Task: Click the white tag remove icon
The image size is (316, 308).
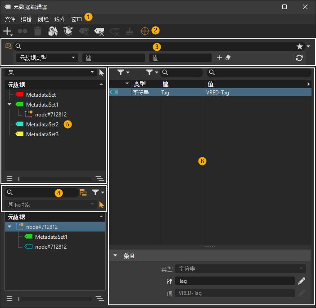Action: click(x=99, y=31)
